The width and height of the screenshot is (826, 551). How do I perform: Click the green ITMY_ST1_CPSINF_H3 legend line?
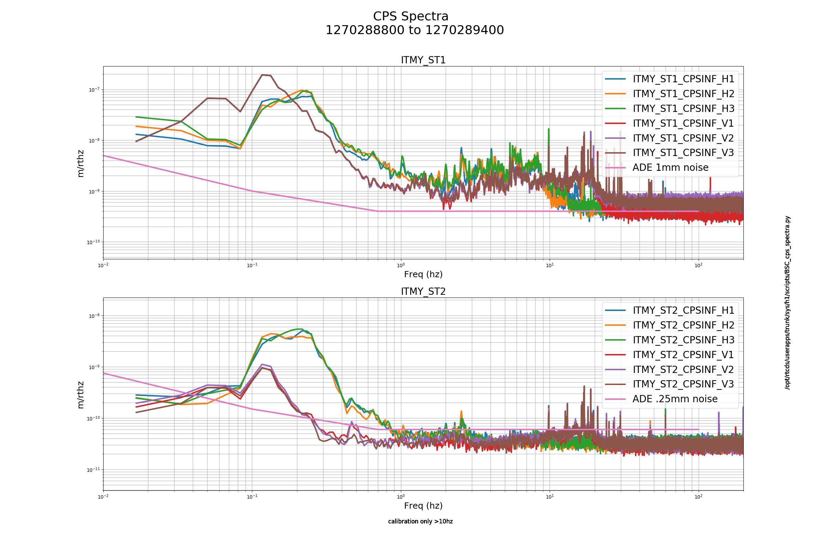pyautogui.click(x=615, y=108)
